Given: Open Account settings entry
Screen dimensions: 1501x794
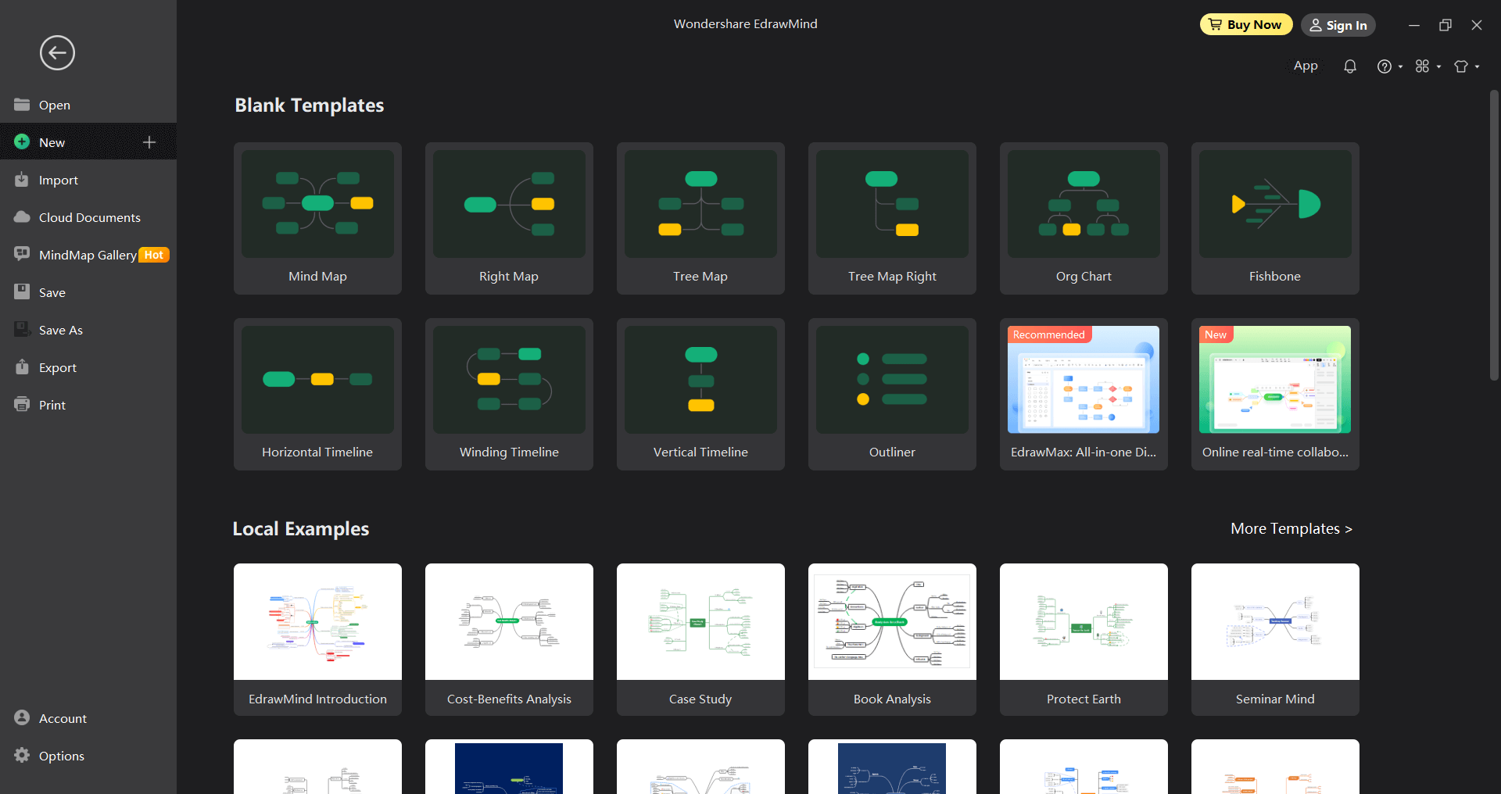Looking at the screenshot, I should point(88,717).
